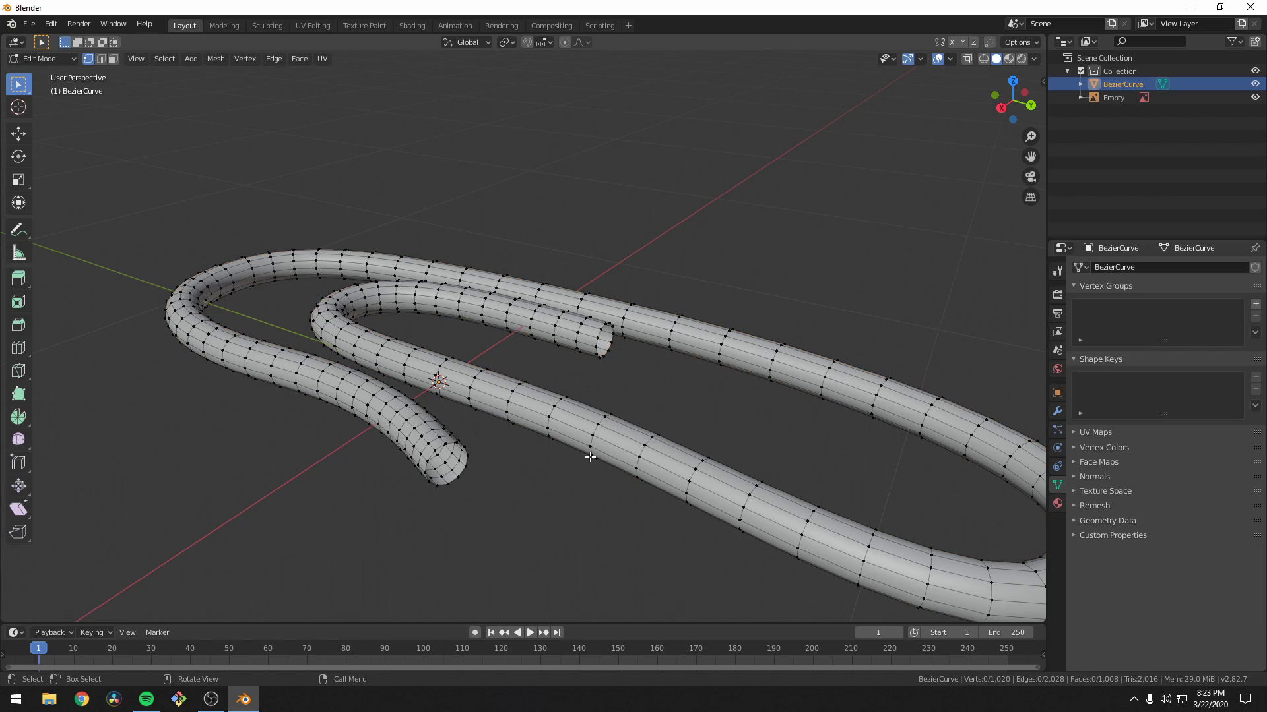Open the Mesh menu in the header
The image size is (1267, 712).
click(216, 59)
